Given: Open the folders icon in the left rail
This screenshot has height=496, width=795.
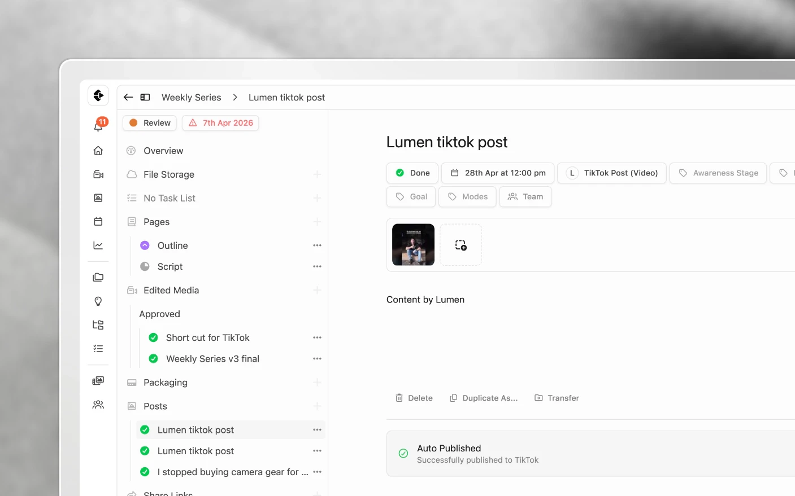Looking at the screenshot, I should pyautogui.click(x=98, y=278).
